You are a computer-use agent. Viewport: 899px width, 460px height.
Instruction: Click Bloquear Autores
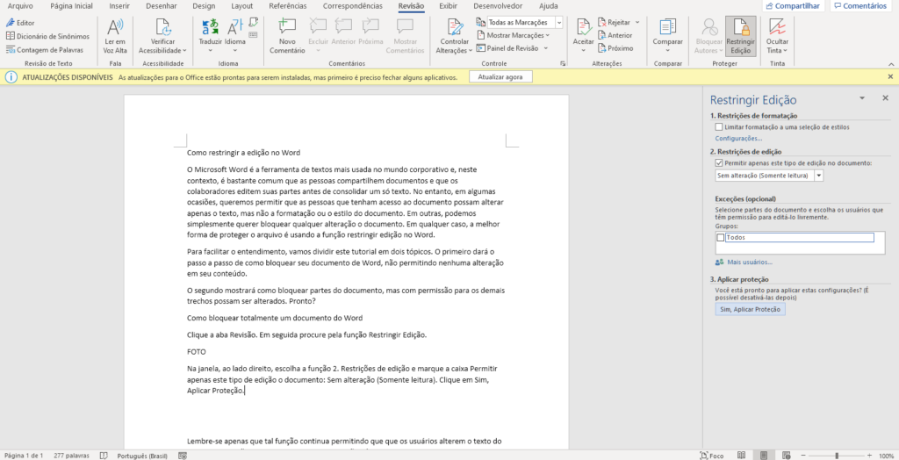tap(709, 36)
